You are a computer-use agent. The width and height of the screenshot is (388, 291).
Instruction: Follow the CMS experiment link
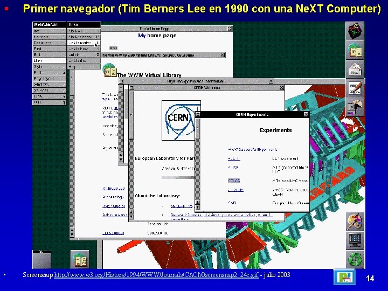(232, 203)
